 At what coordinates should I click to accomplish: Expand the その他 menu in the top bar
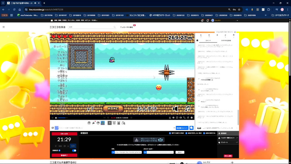[94, 20]
